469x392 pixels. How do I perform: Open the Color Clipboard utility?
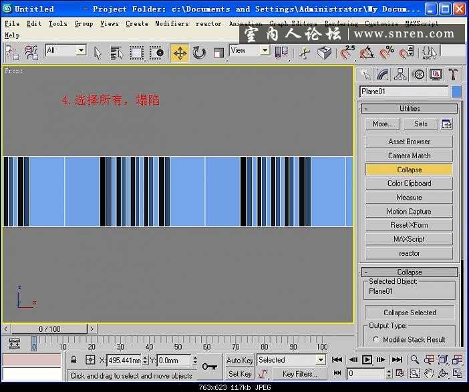coord(409,183)
